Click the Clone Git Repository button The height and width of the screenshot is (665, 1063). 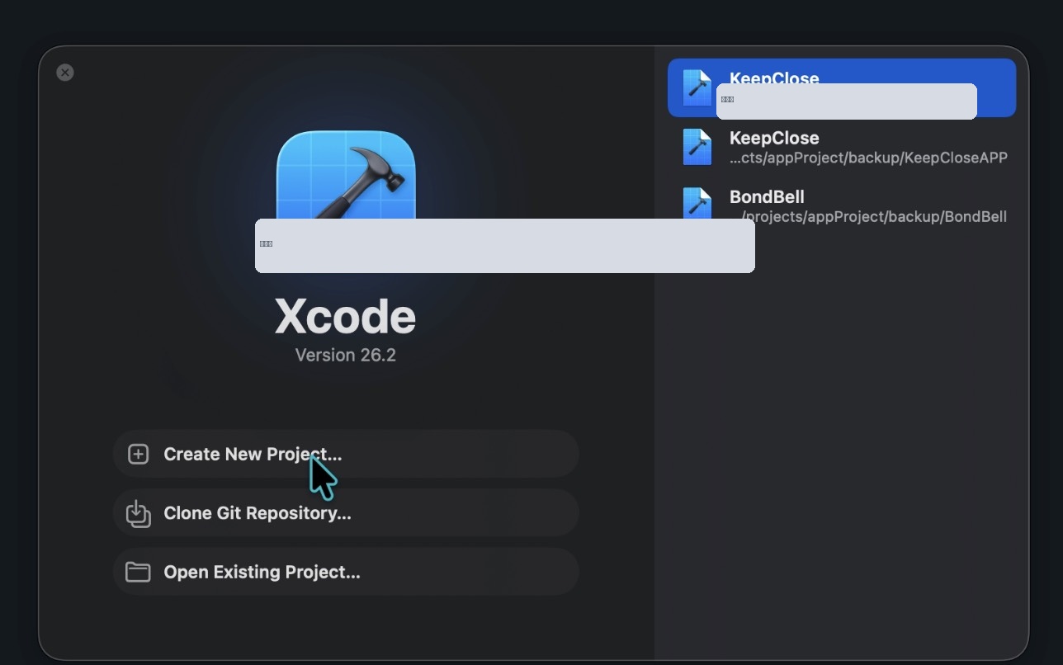346,513
